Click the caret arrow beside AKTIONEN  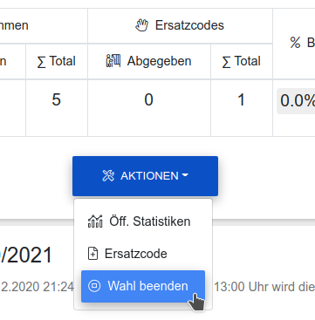[185, 175]
